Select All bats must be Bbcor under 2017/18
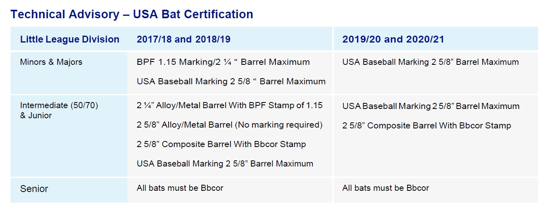The image size is (541, 207). (180, 188)
